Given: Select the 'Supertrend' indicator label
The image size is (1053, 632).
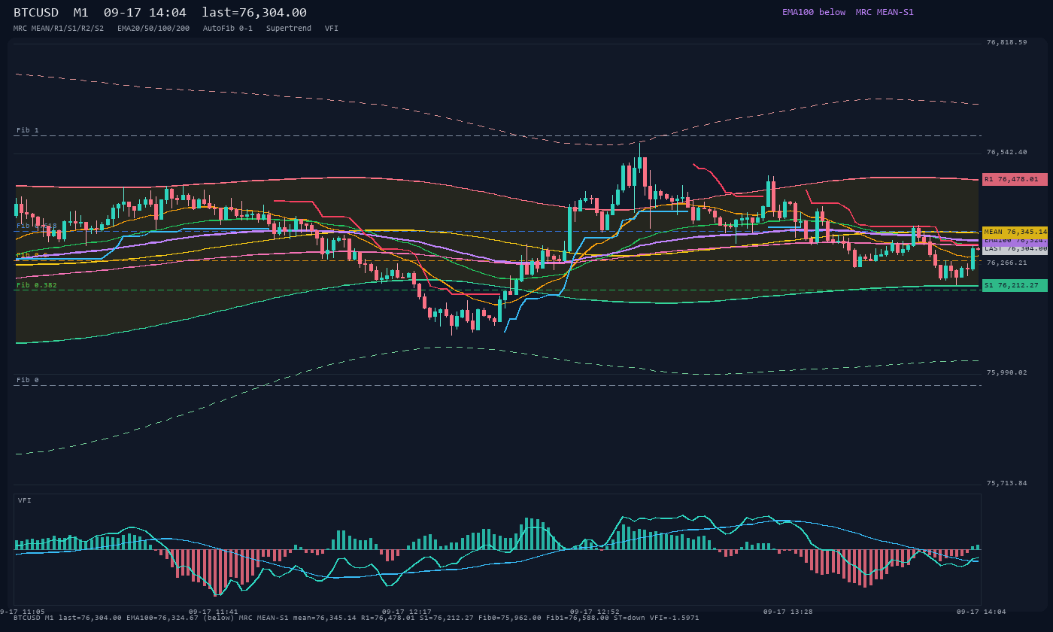Looking at the screenshot, I should point(289,29).
